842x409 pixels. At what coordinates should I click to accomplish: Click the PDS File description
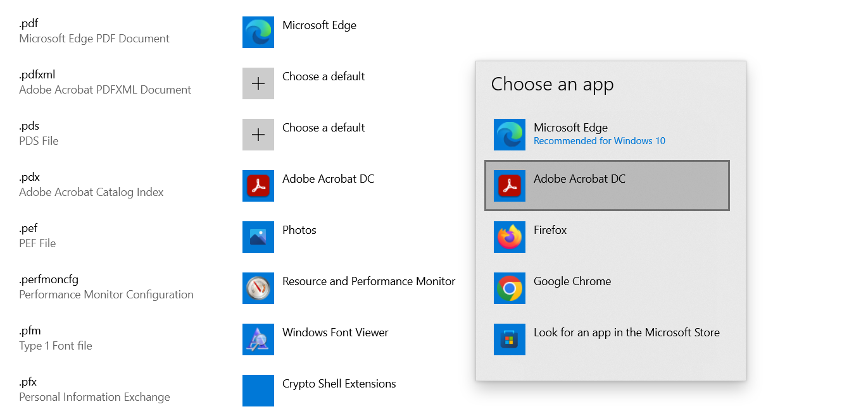(39, 141)
